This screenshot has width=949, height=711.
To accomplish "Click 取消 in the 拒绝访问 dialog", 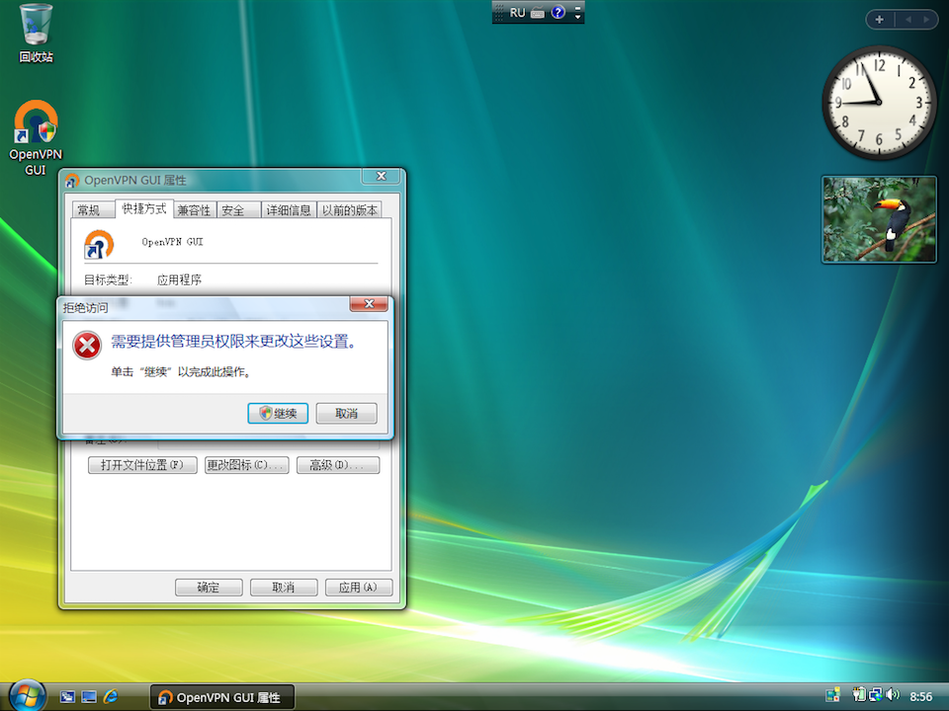I will [346, 414].
